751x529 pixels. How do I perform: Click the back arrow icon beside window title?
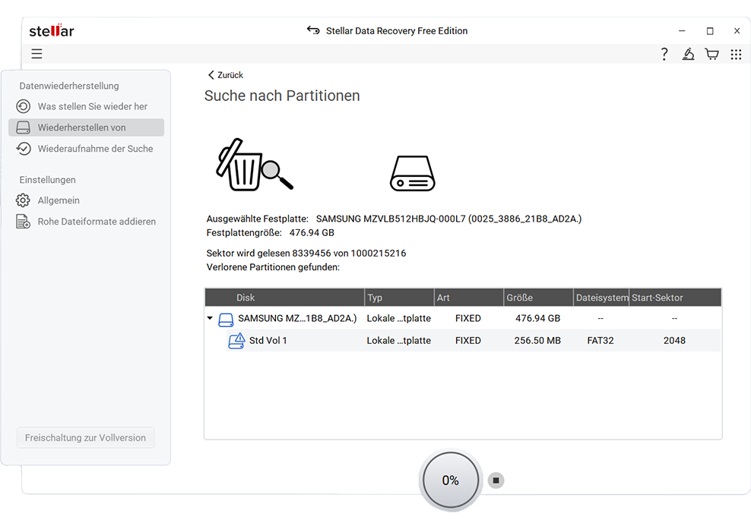tap(313, 30)
